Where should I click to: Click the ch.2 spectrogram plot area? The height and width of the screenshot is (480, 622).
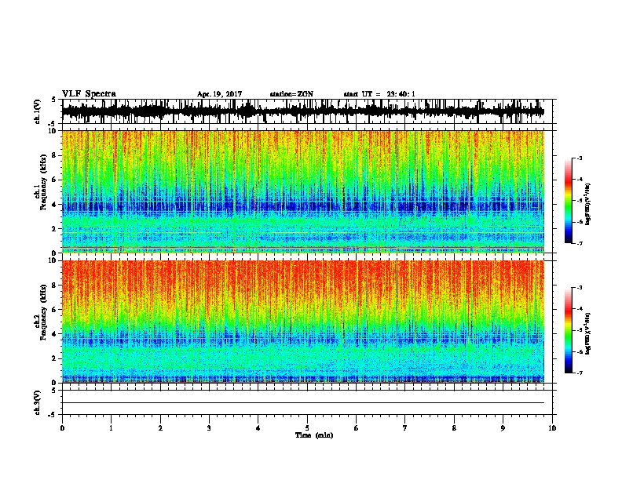tap(303, 322)
